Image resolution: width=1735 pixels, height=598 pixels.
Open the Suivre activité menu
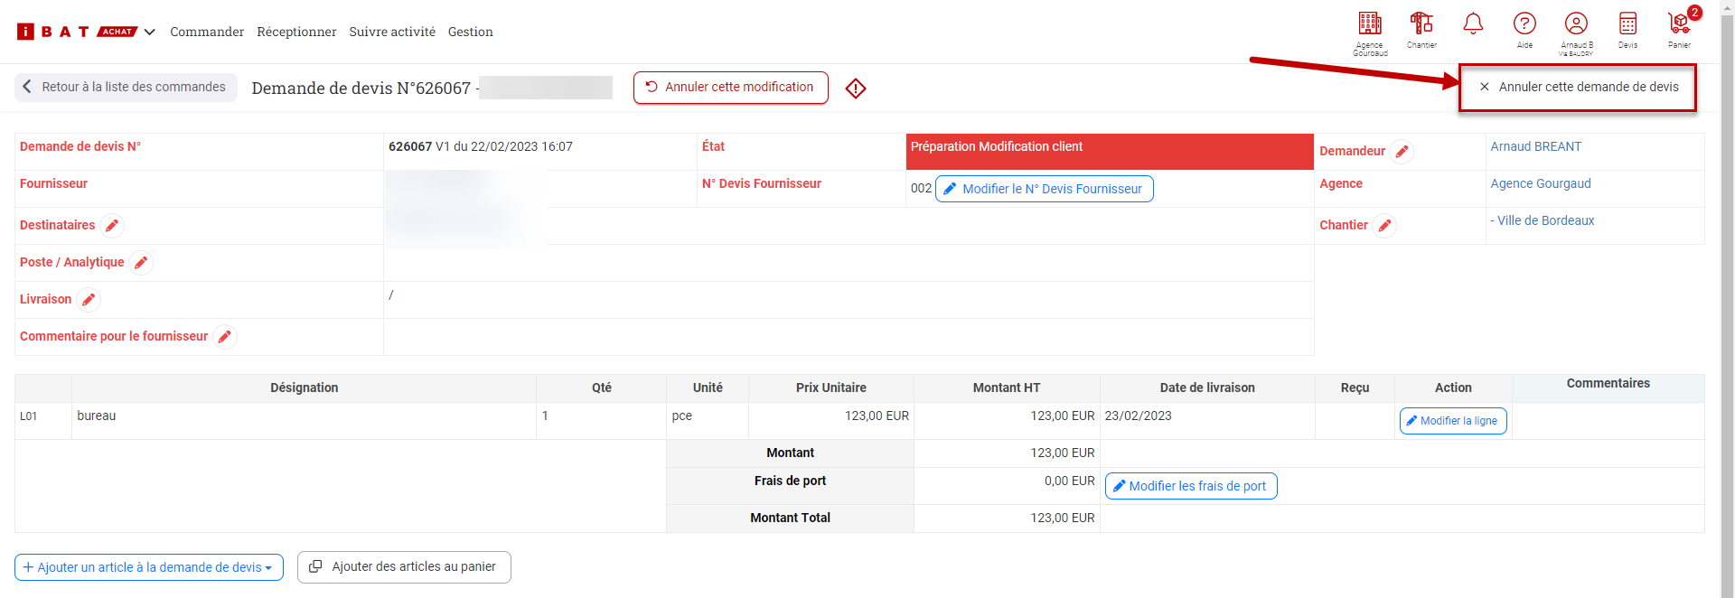pyautogui.click(x=392, y=32)
